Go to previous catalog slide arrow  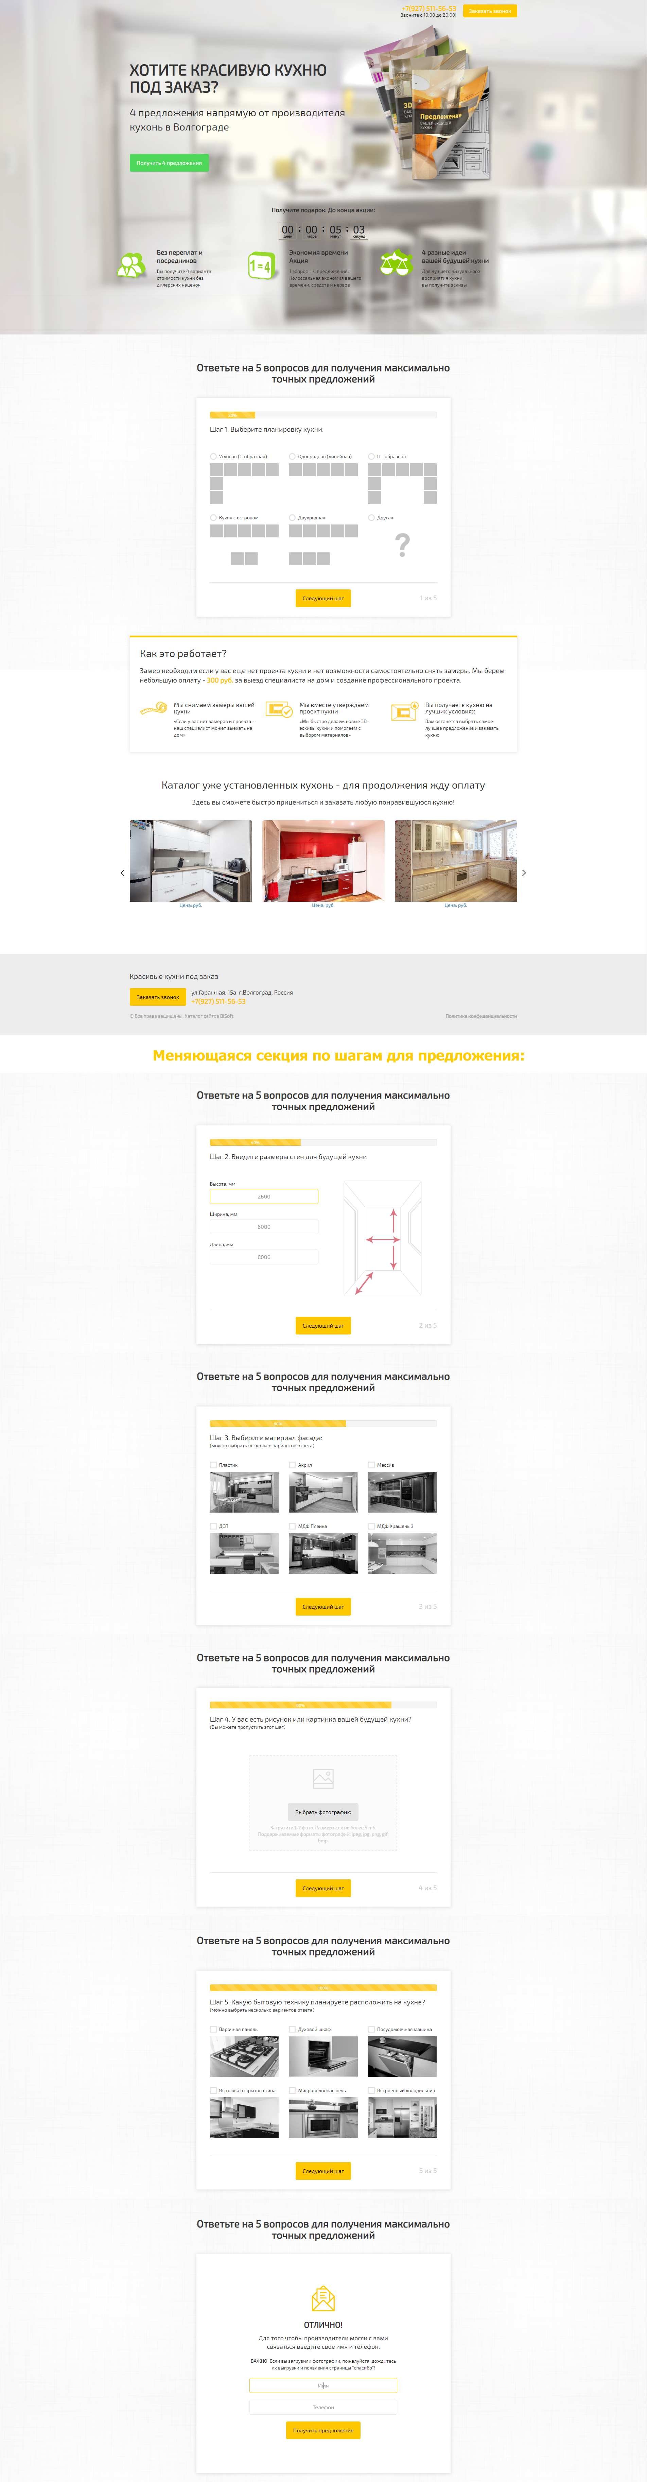pyautogui.click(x=122, y=873)
